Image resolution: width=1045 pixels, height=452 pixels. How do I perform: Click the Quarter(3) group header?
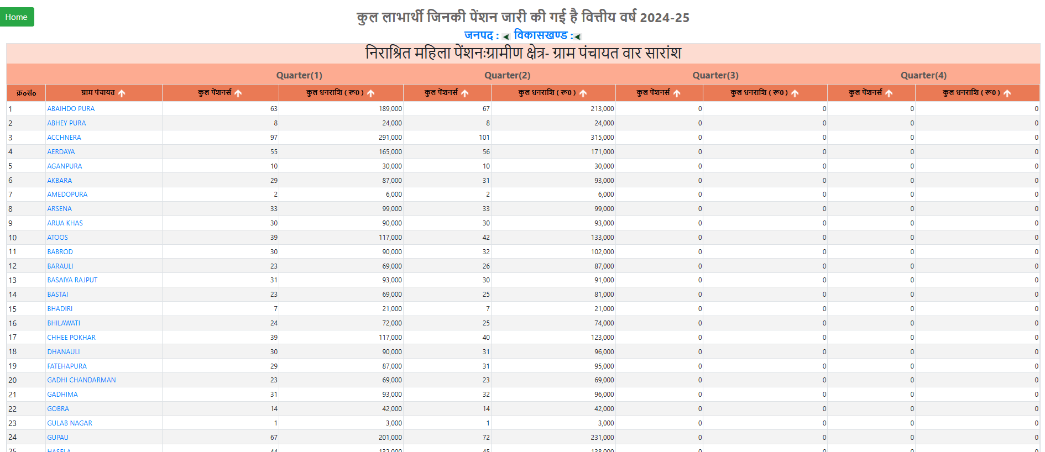coord(715,75)
